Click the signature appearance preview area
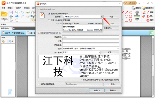155x98 pixels. click(79, 66)
